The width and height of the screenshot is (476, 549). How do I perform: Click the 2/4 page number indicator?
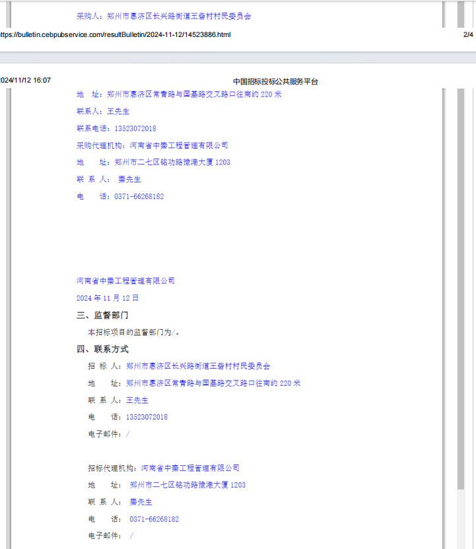[x=468, y=34]
